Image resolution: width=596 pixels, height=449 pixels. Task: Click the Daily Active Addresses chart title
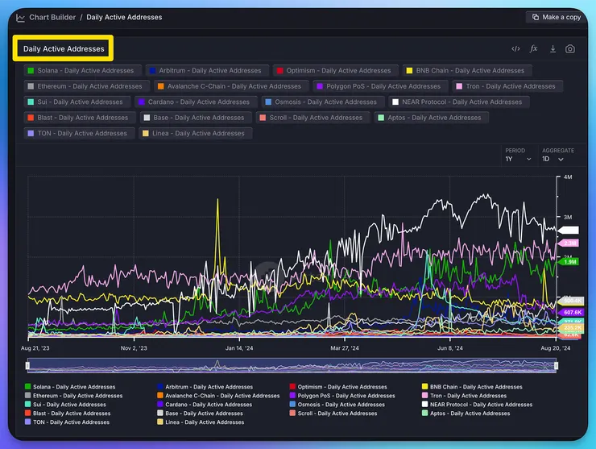(x=64, y=48)
